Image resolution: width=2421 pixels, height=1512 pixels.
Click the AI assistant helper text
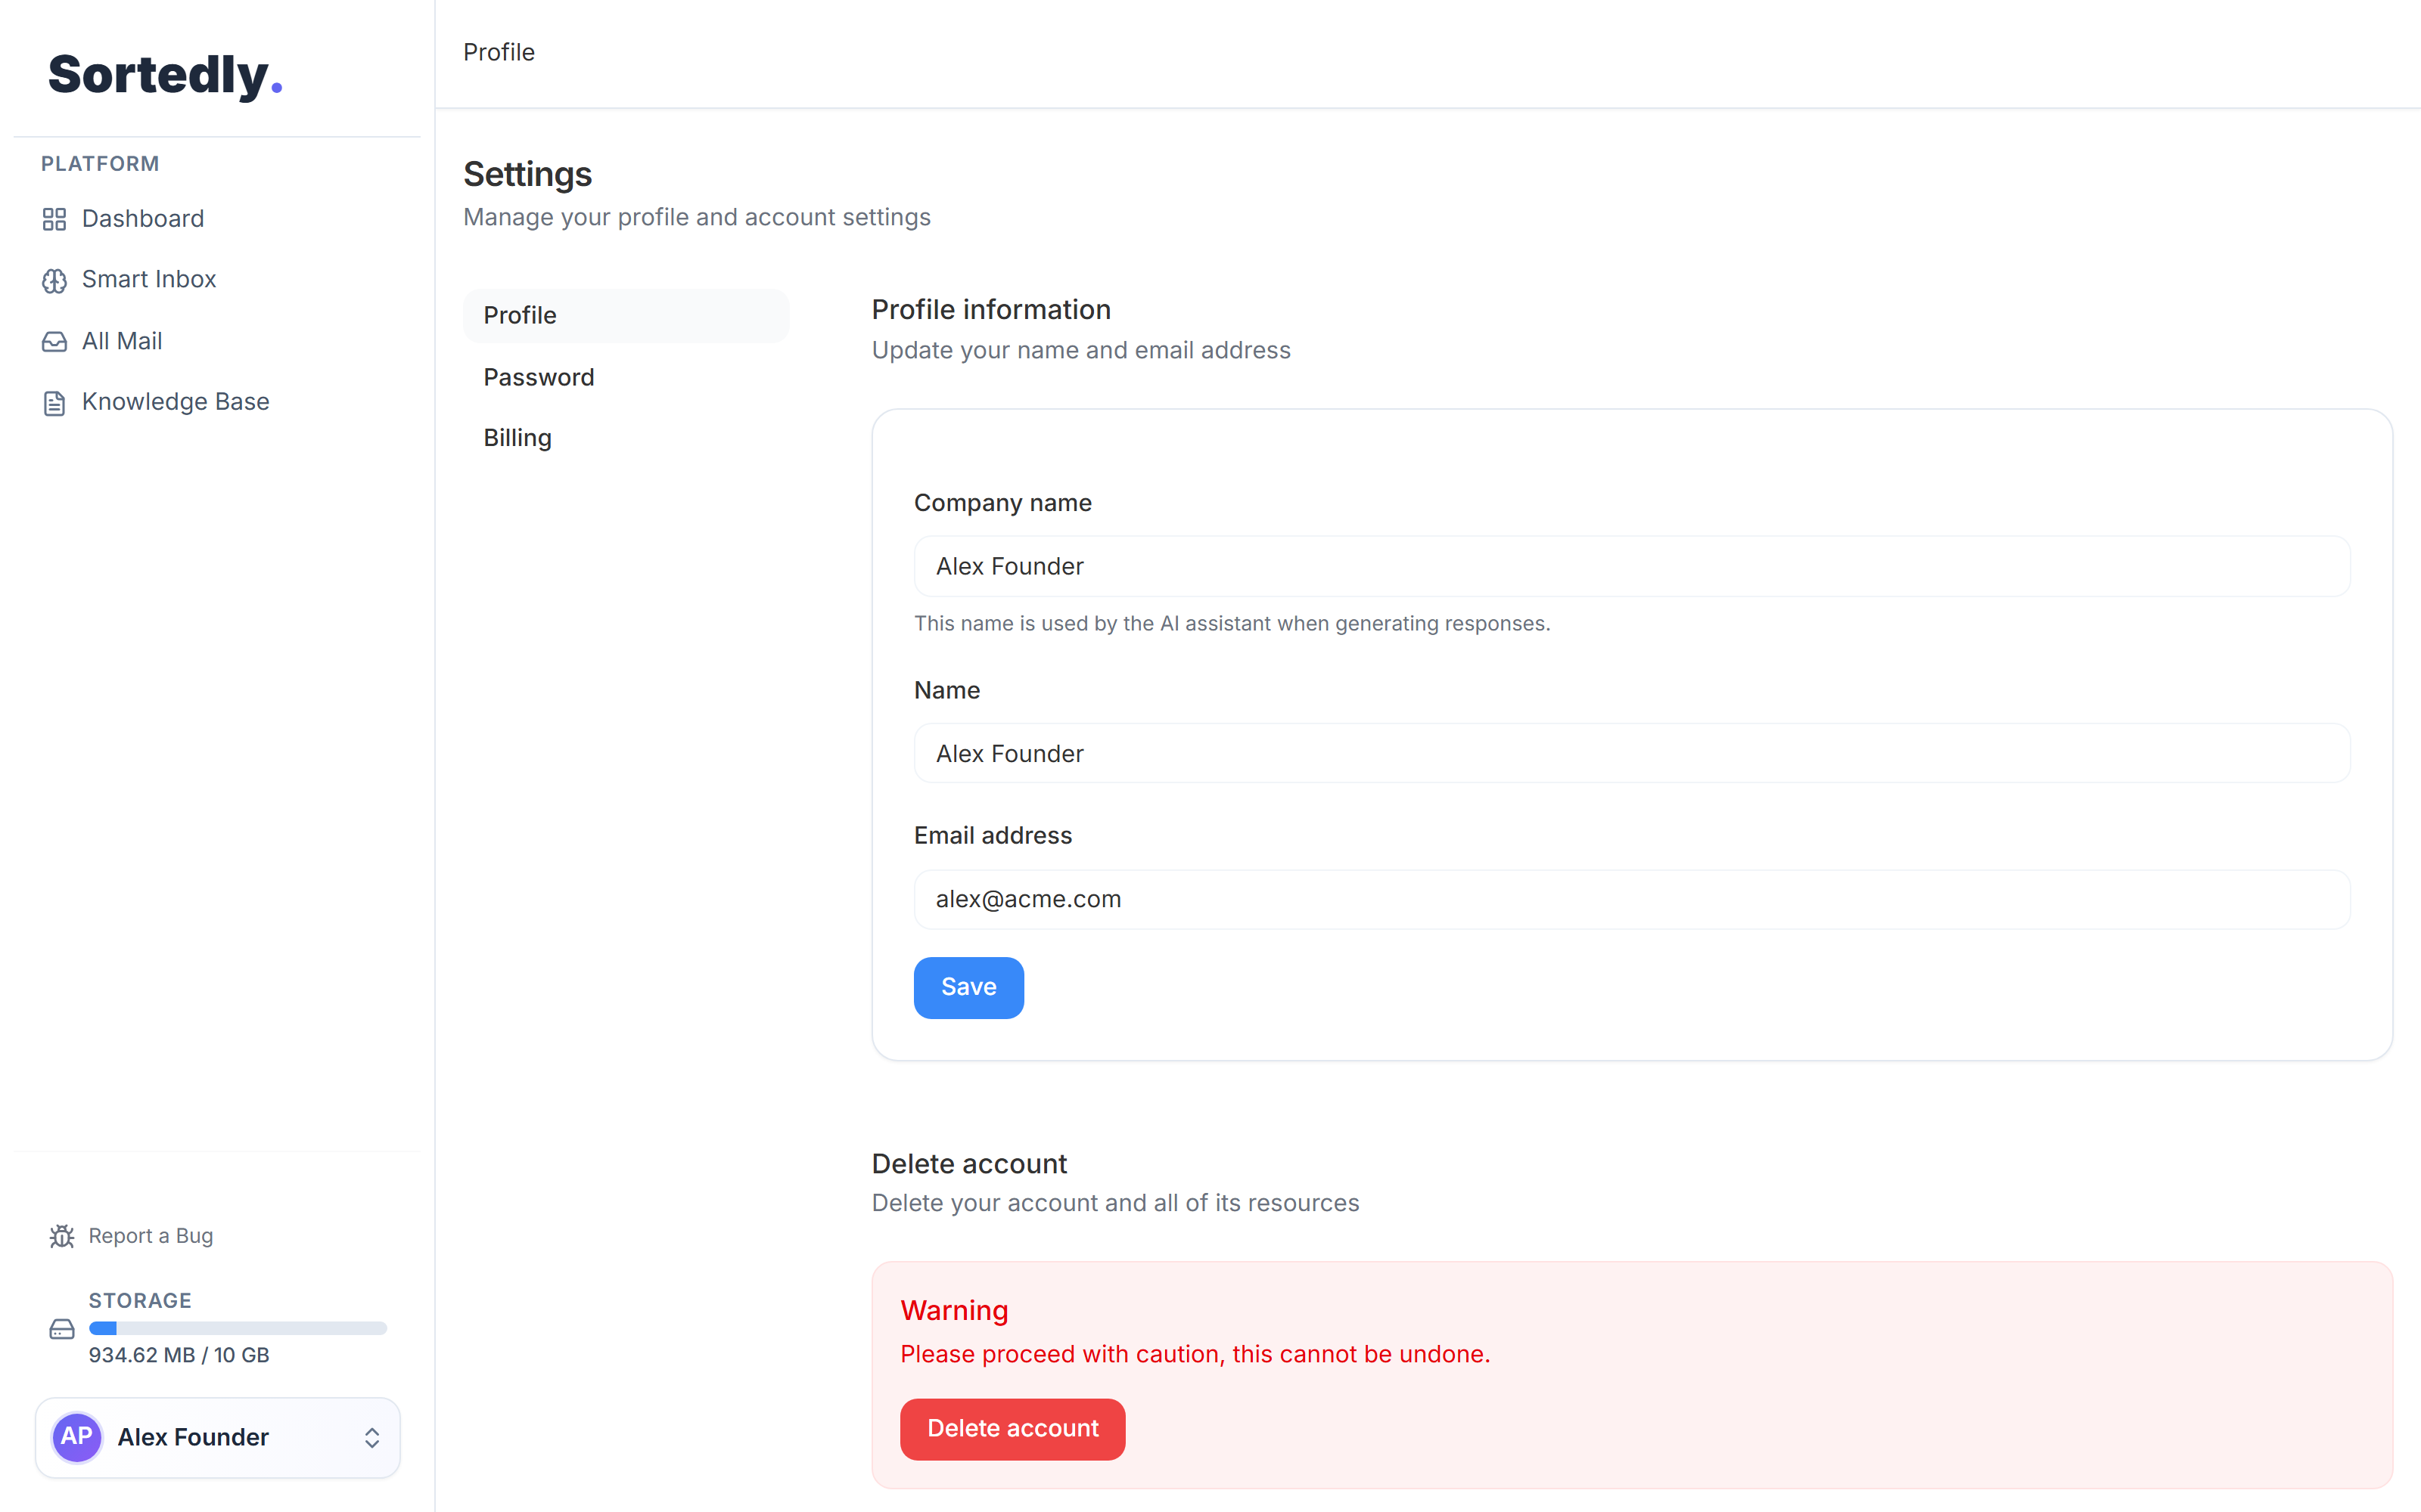tap(1232, 623)
